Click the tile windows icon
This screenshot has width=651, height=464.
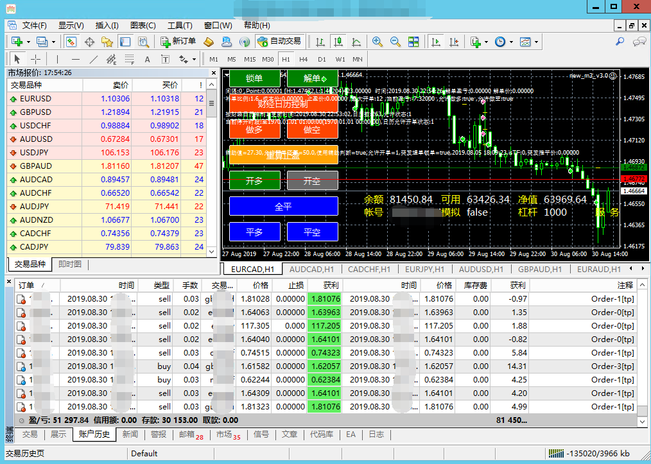pyautogui.click(x=413, y=42)
